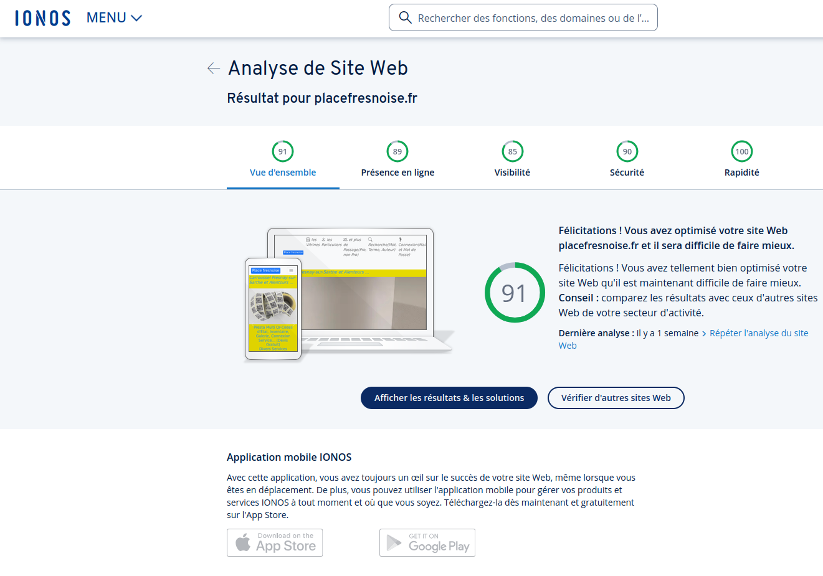823x576 pixels.
Task: Click the Résultat pour placefresnoise.fr heading
Action: 322,98
